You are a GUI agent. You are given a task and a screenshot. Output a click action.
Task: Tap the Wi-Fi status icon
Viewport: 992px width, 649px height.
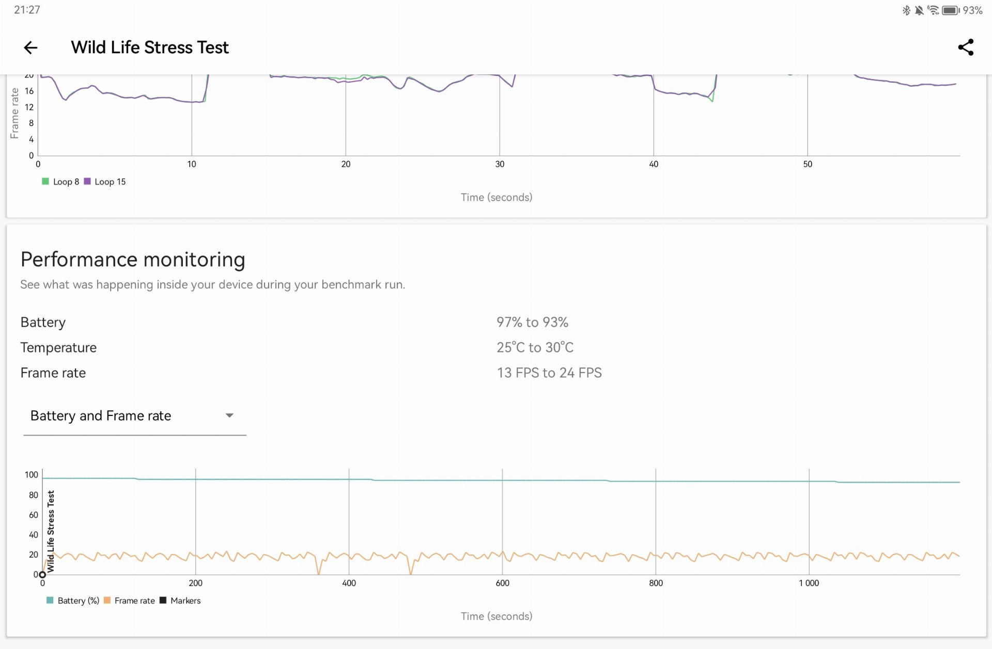[x=933, y=10]
